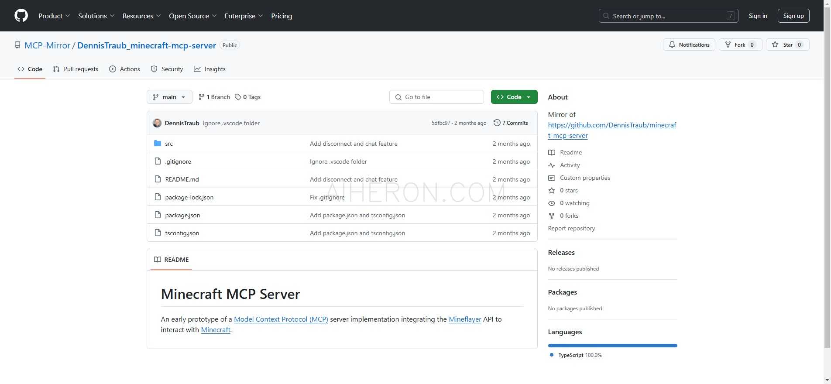Viewport: 831px width, 384px height.
Task: View the 0 watching link
Action: 569,203
